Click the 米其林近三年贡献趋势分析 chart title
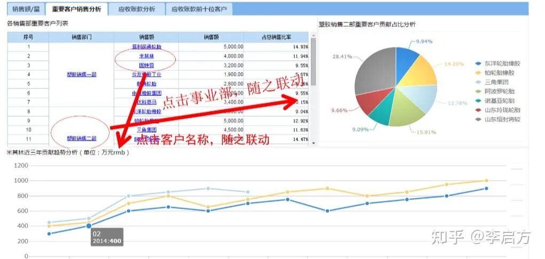This screenshot has height=259, width=545. (68, 152)
